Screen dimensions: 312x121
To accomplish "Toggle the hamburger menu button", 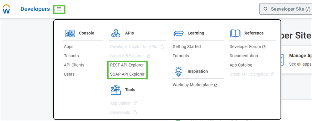I will click(59, 9).
